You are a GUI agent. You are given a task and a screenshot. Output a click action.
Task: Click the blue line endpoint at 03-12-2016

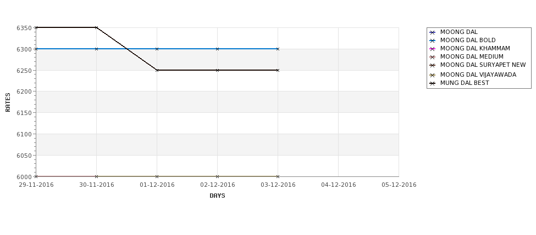pyautogui.click(x=278, y=49)
